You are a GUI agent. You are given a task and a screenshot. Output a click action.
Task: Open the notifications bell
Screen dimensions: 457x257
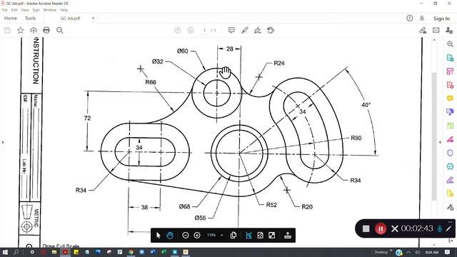click(422, 19)
